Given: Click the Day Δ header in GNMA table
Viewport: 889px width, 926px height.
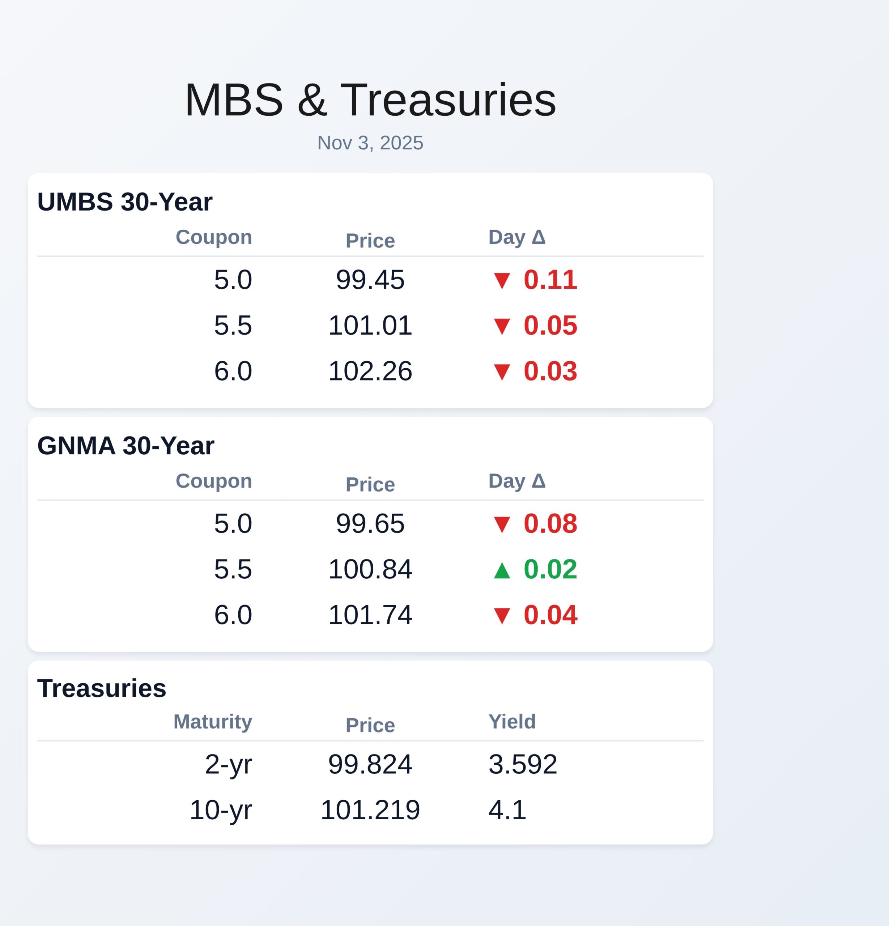Looking at the screenshot, I should [x=517, y=481].
